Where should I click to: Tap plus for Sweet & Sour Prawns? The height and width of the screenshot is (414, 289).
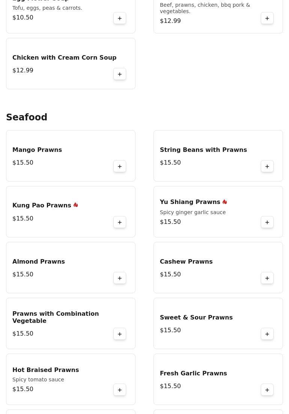[x=267, y=334]
